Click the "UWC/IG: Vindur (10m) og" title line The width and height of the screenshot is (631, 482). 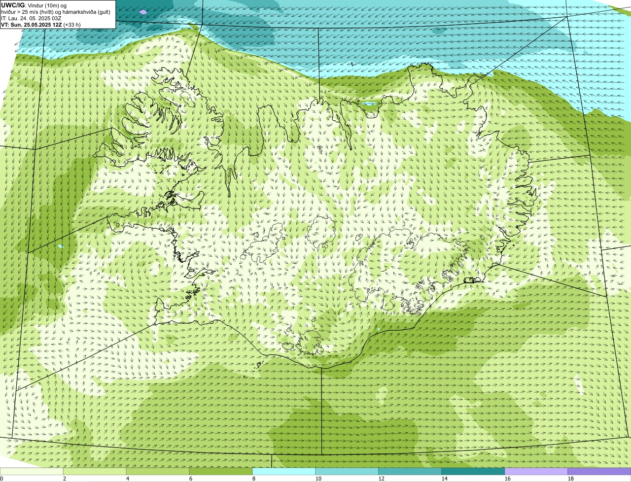coord(34,5)
